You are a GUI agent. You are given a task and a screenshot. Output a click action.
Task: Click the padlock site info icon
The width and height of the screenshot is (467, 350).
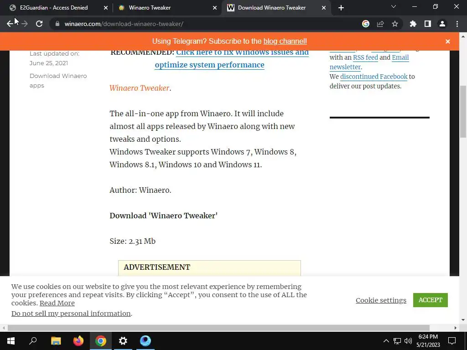[57, 24]
